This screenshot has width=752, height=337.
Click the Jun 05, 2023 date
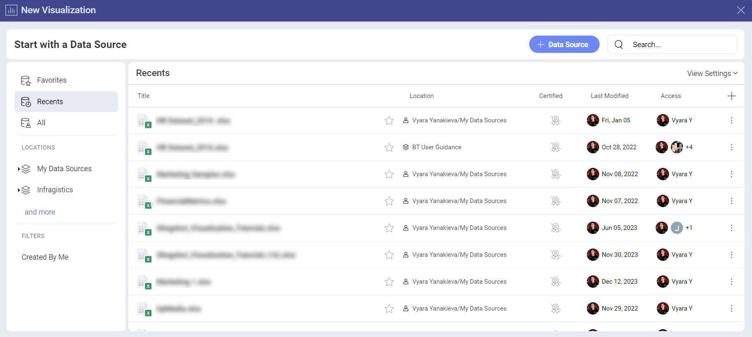[619, 228]
